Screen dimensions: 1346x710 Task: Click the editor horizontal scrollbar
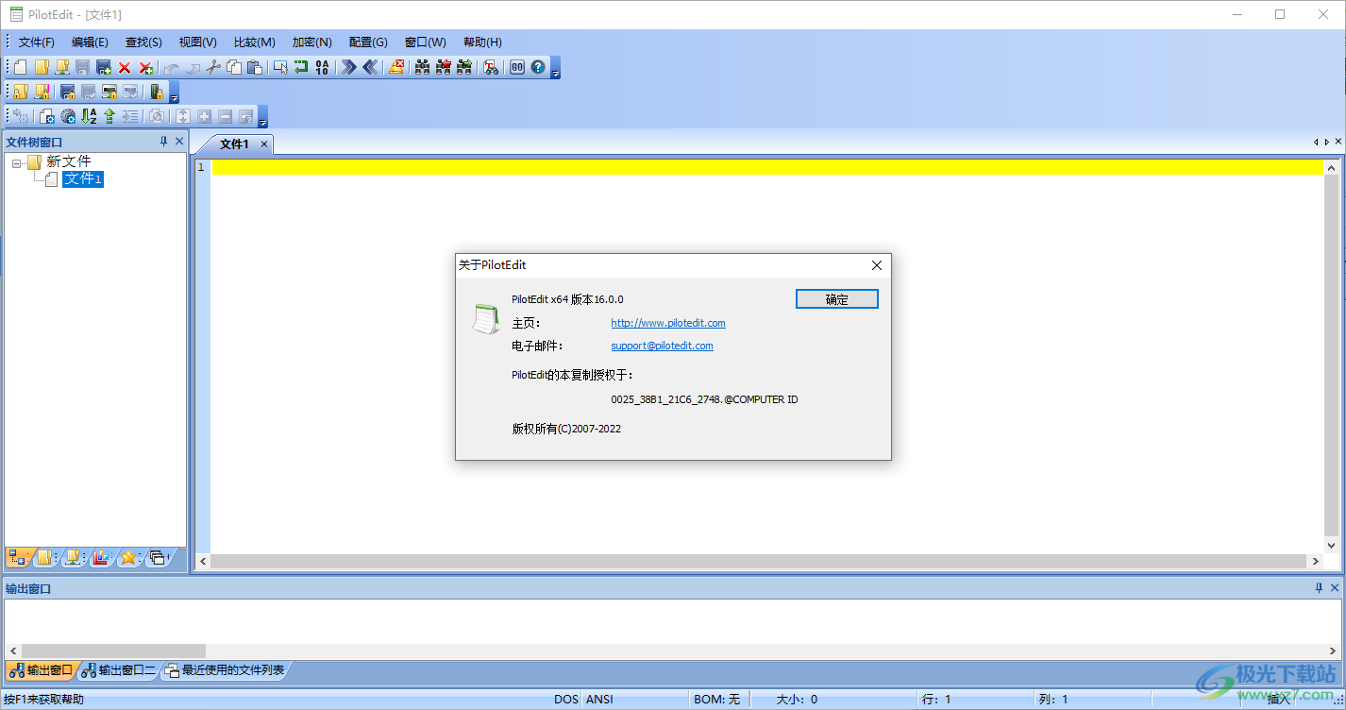coord(759,562)
